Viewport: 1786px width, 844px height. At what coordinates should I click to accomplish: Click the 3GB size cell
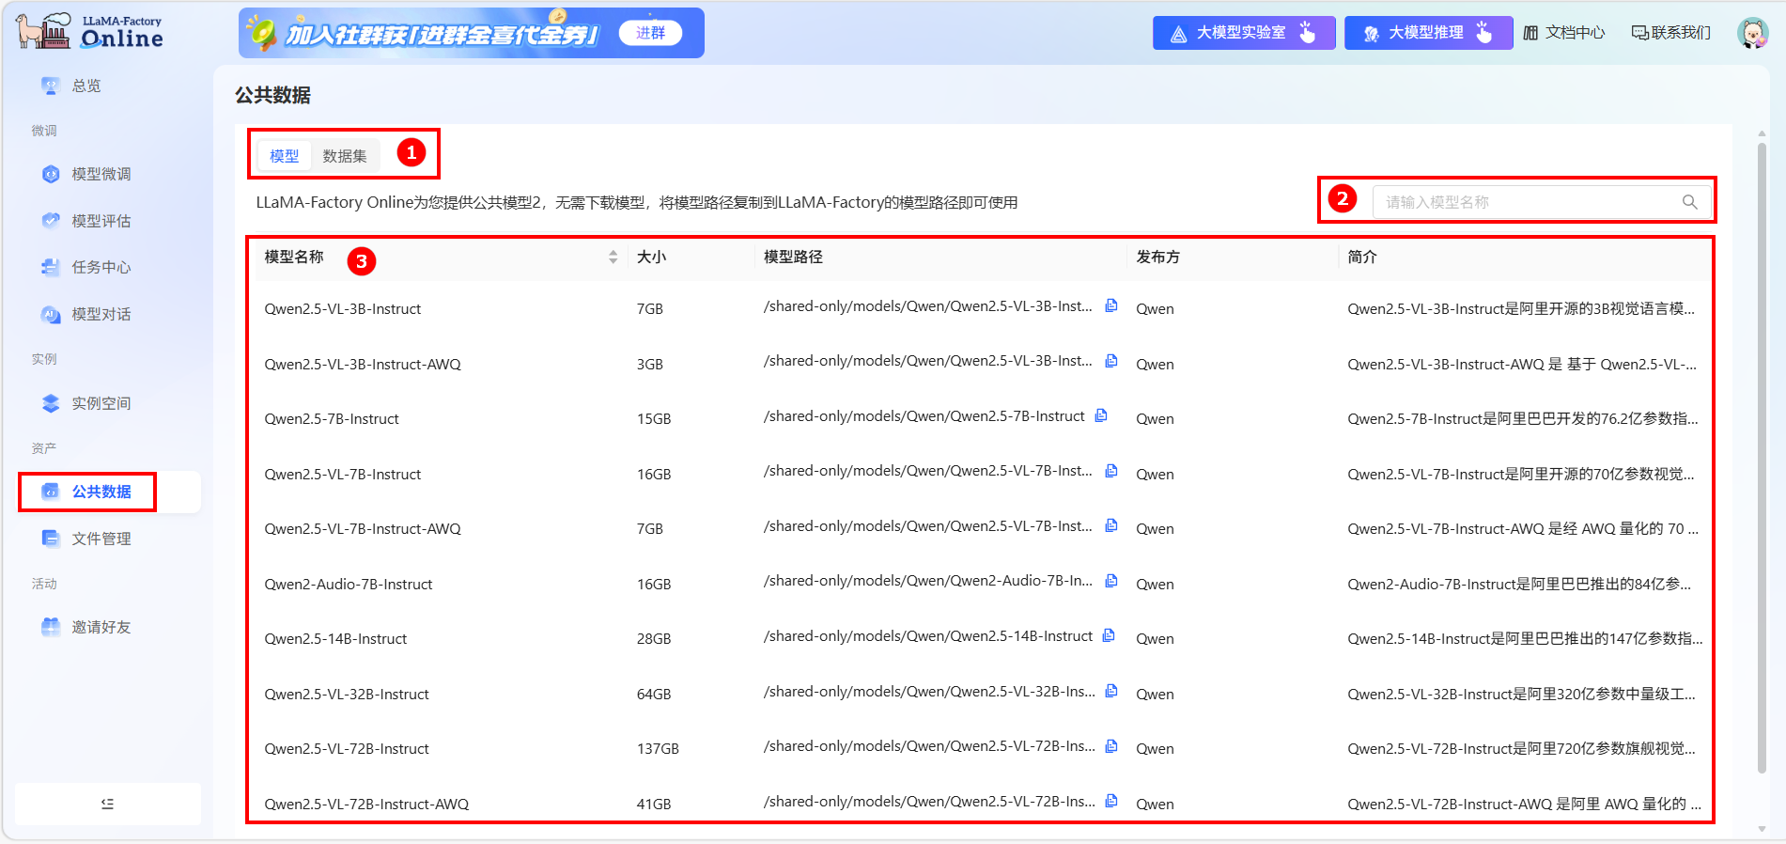point(650,365)
